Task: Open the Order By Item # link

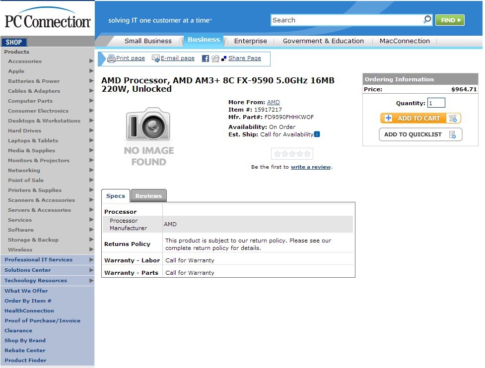Action: [28, 301]
